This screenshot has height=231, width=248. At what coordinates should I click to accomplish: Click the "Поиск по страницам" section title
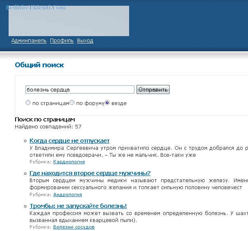45,119
